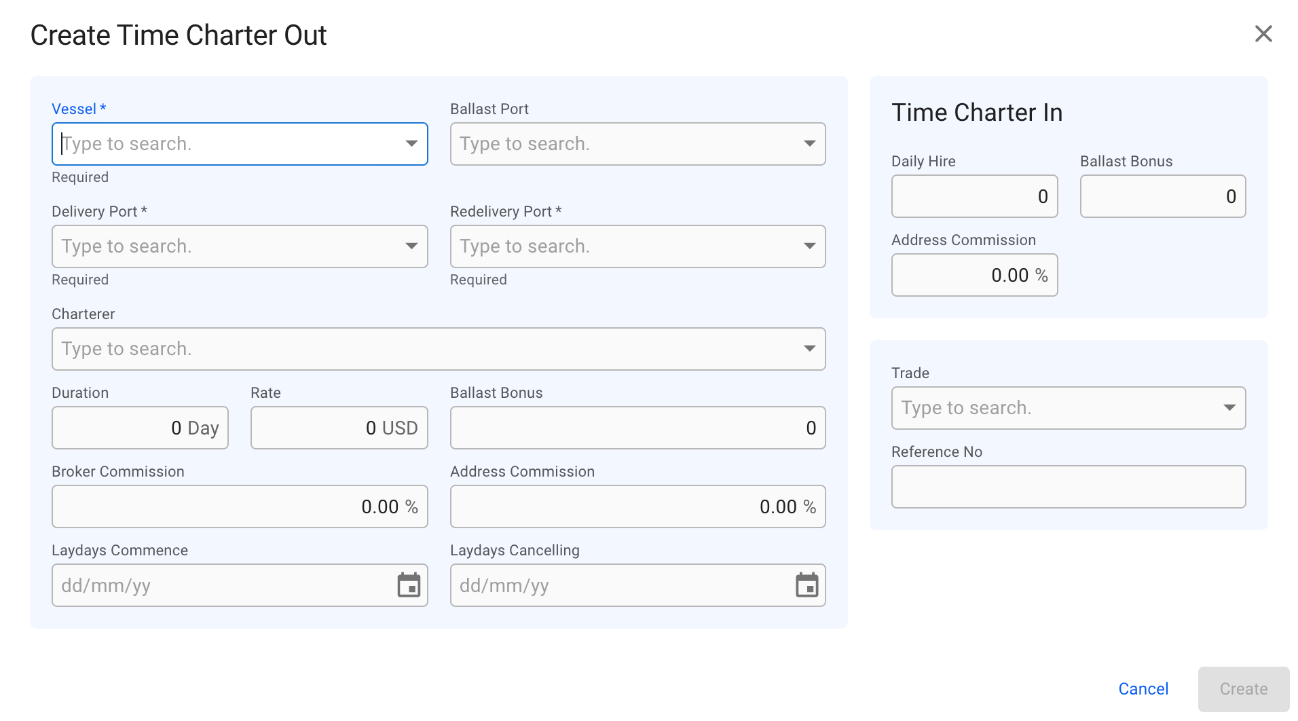Open the Laydays Commence calendar picker
The image size is (1298, 721).
[x=408, y=585]
